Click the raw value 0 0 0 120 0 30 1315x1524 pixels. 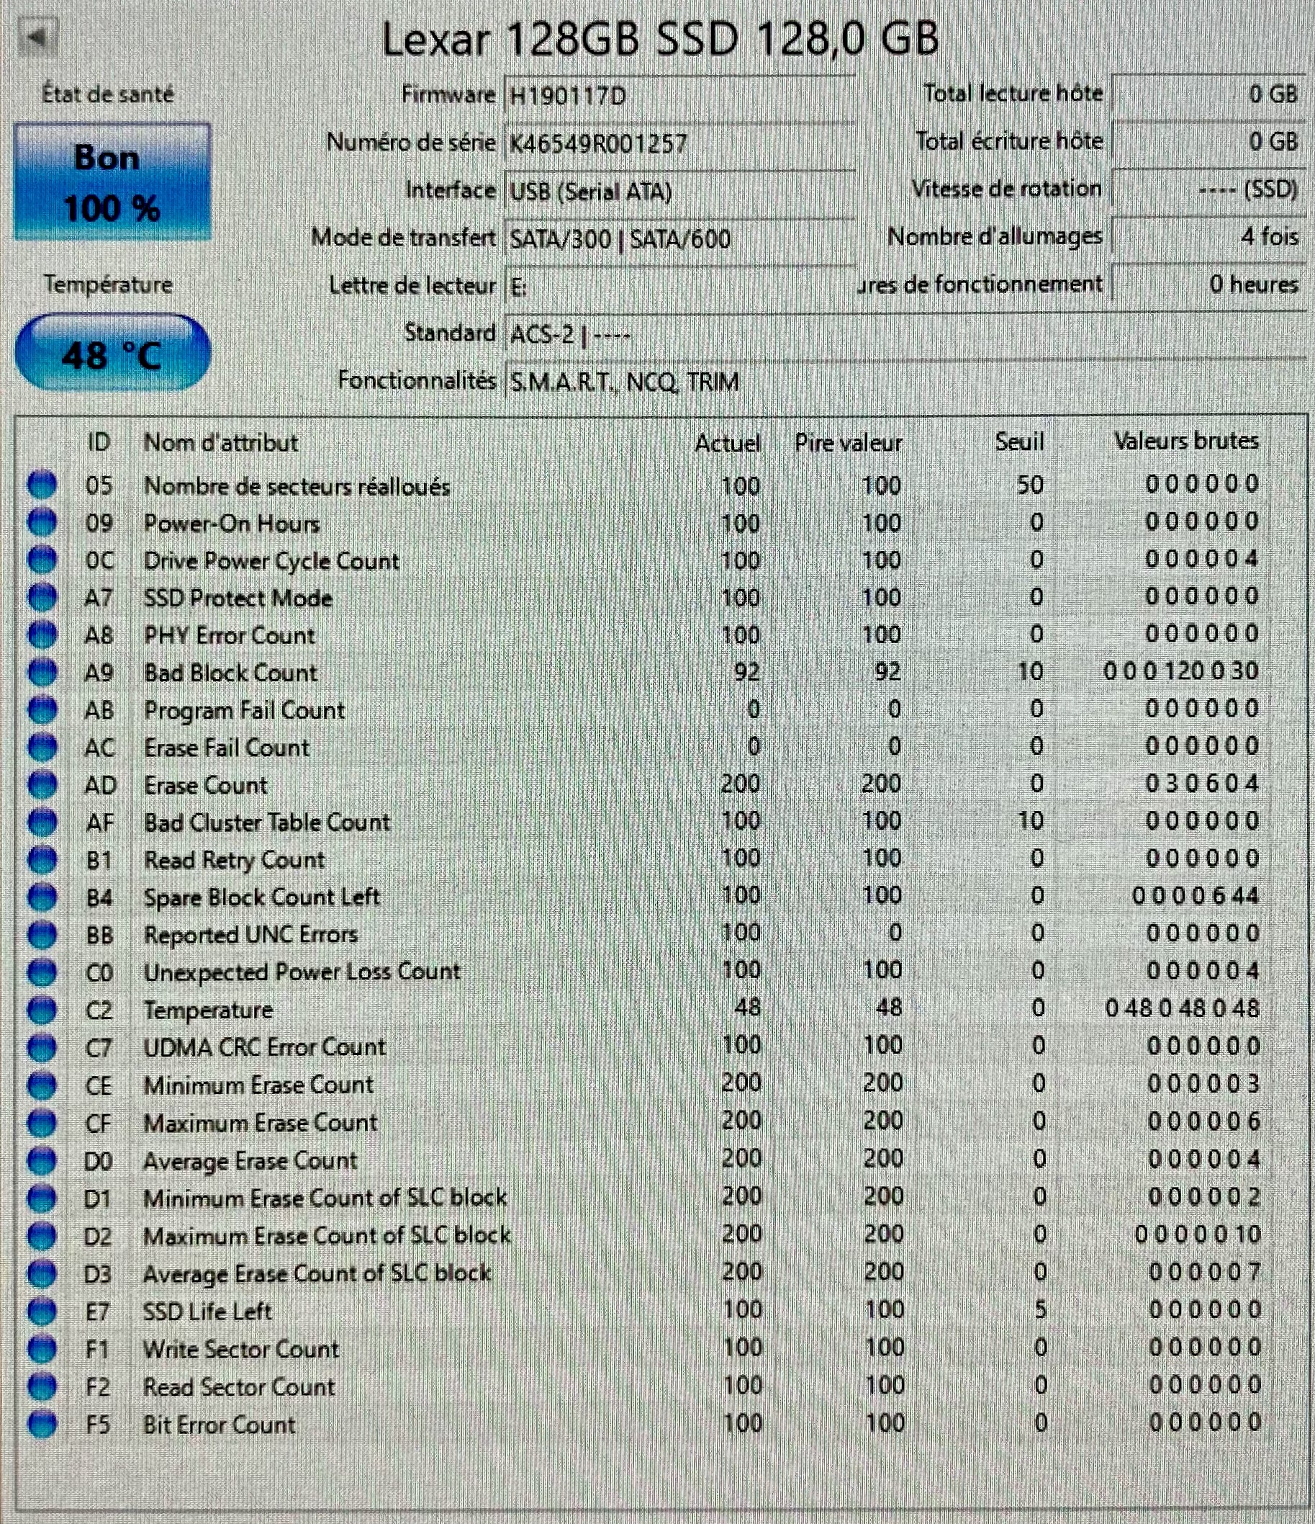(x=1180, y=671)
